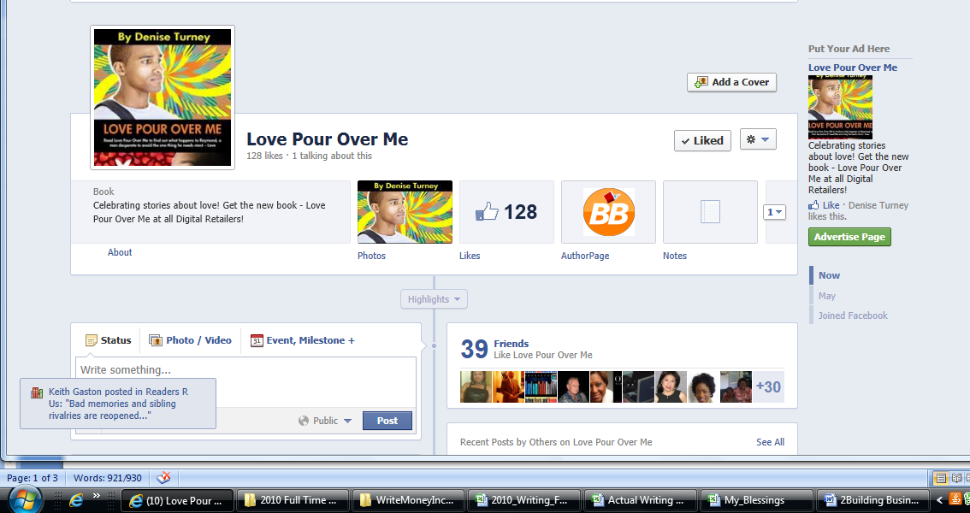Toggle the Liked button
This screenshot has height=513, width=970.
[702, 140]
